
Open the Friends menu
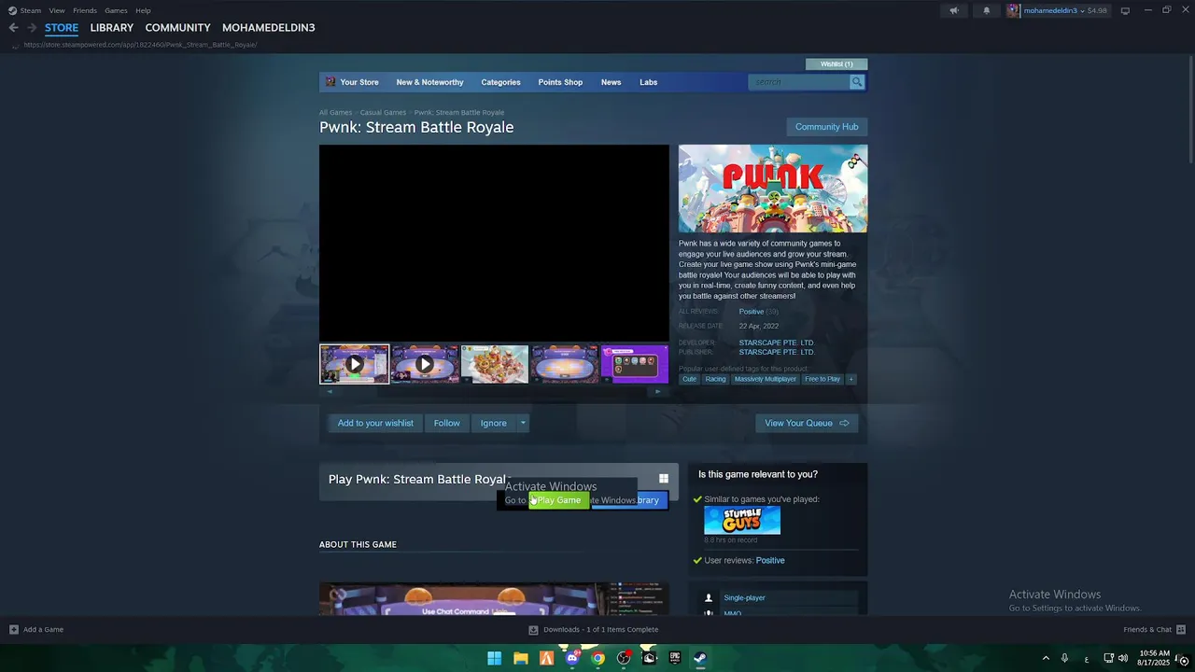(x=85, y=10)
